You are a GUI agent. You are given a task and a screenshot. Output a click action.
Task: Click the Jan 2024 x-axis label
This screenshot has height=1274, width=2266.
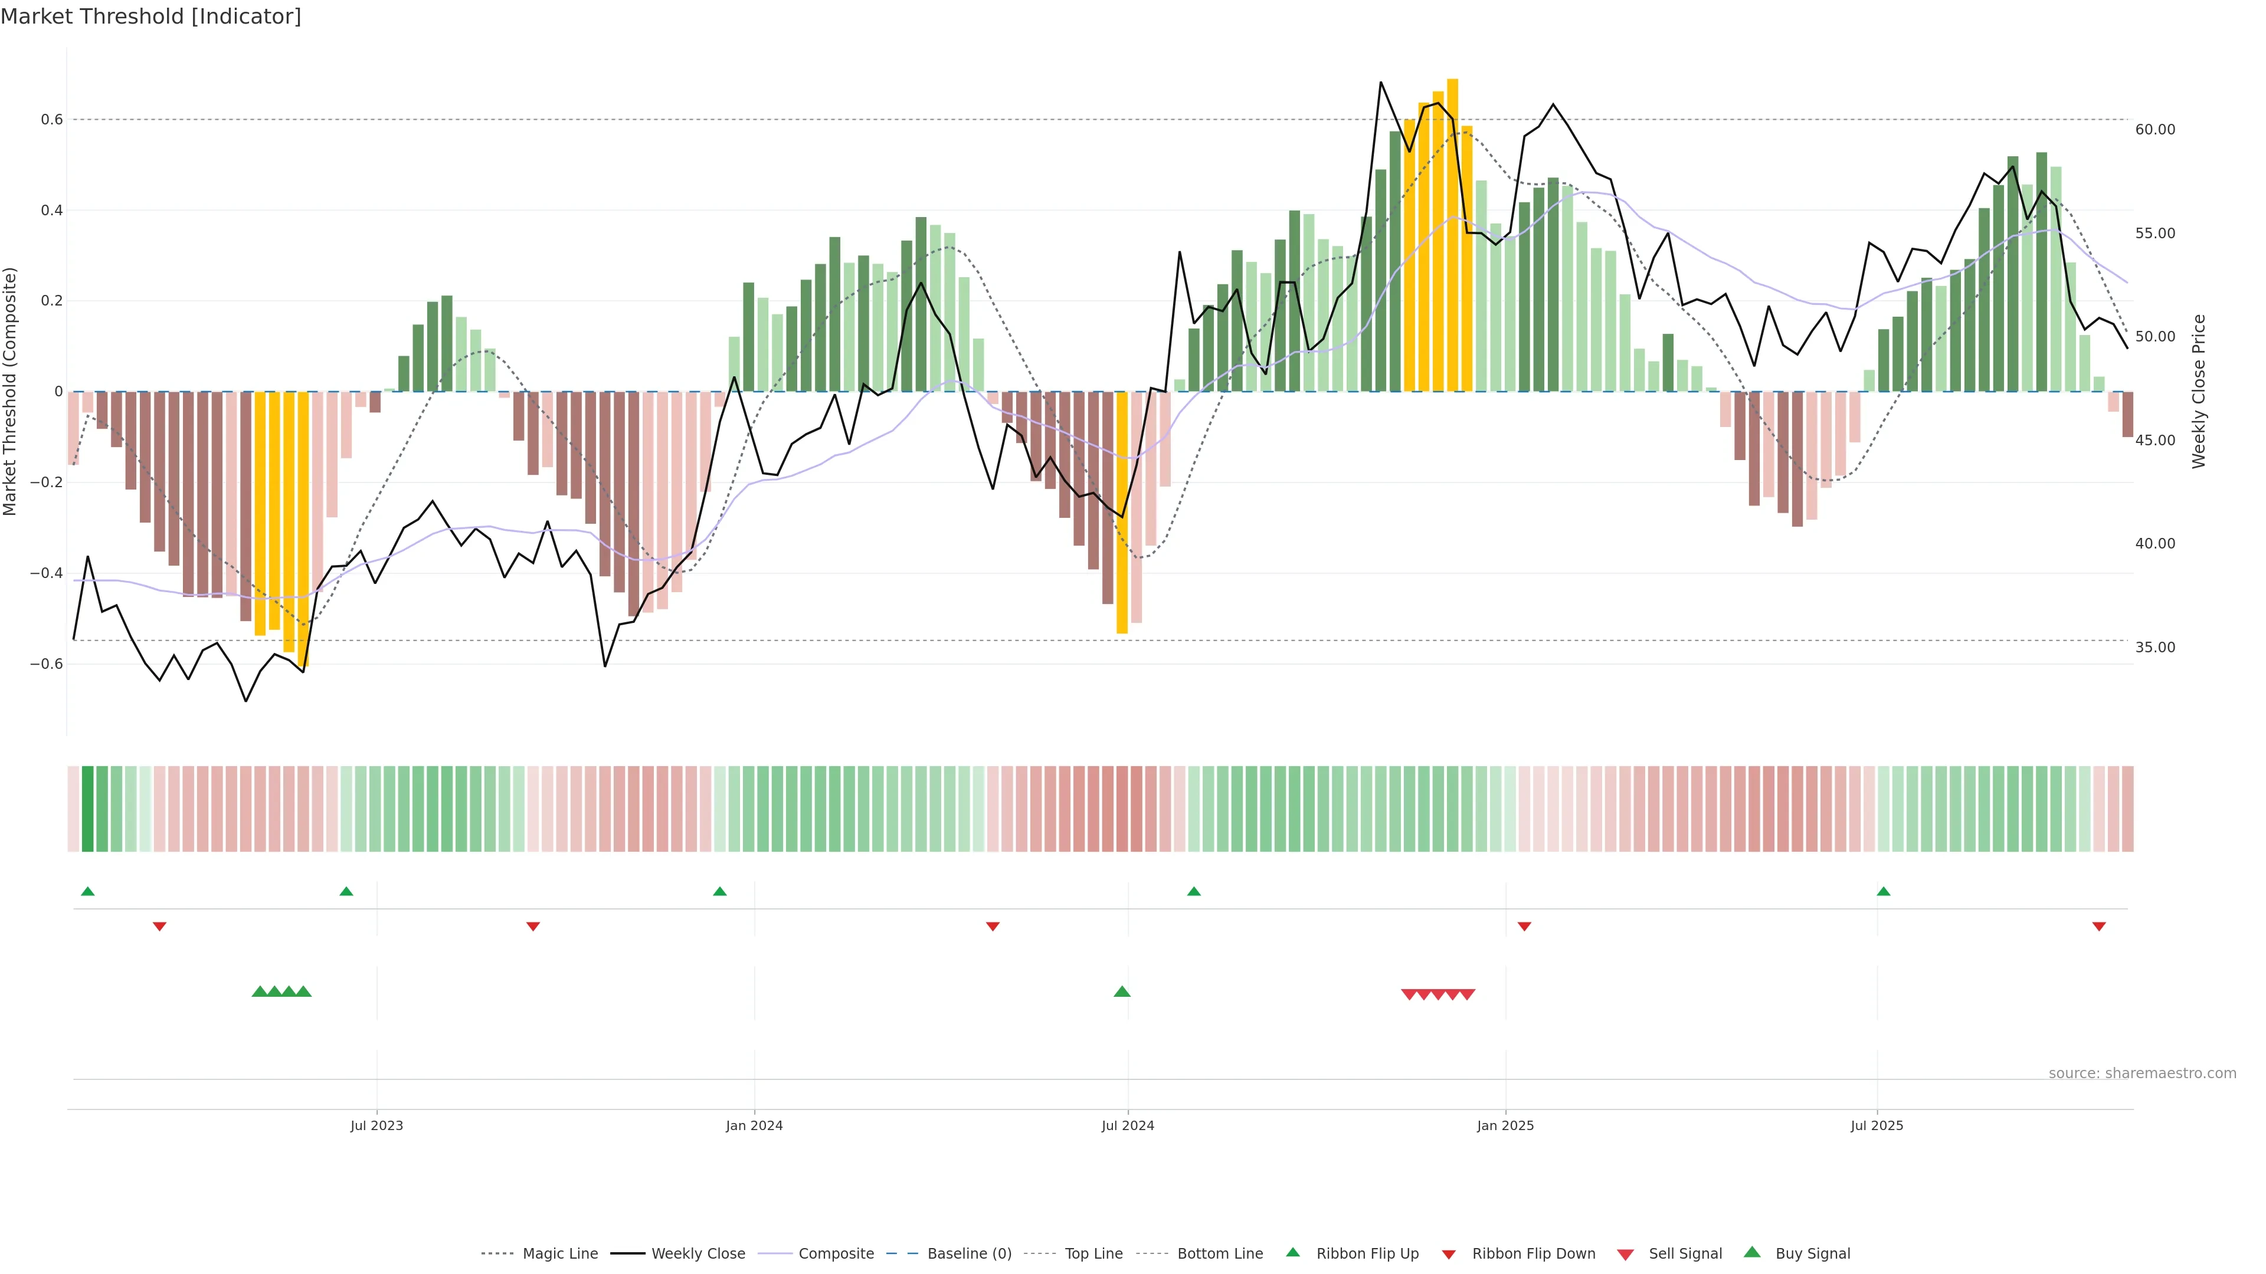tap(754, 1125)
